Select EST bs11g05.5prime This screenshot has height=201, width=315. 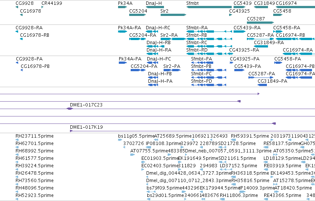pos(120,140)
